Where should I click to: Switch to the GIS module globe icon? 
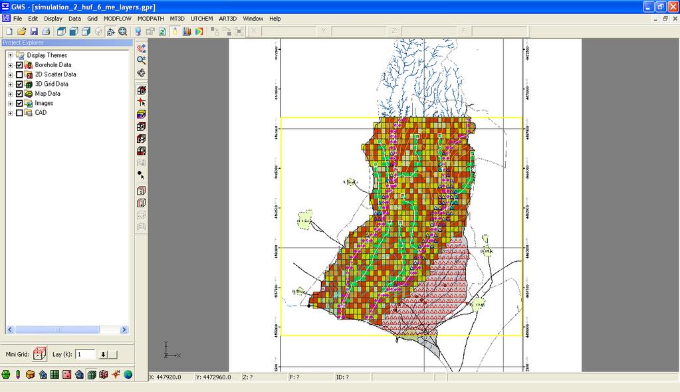[x=128, y=374]
